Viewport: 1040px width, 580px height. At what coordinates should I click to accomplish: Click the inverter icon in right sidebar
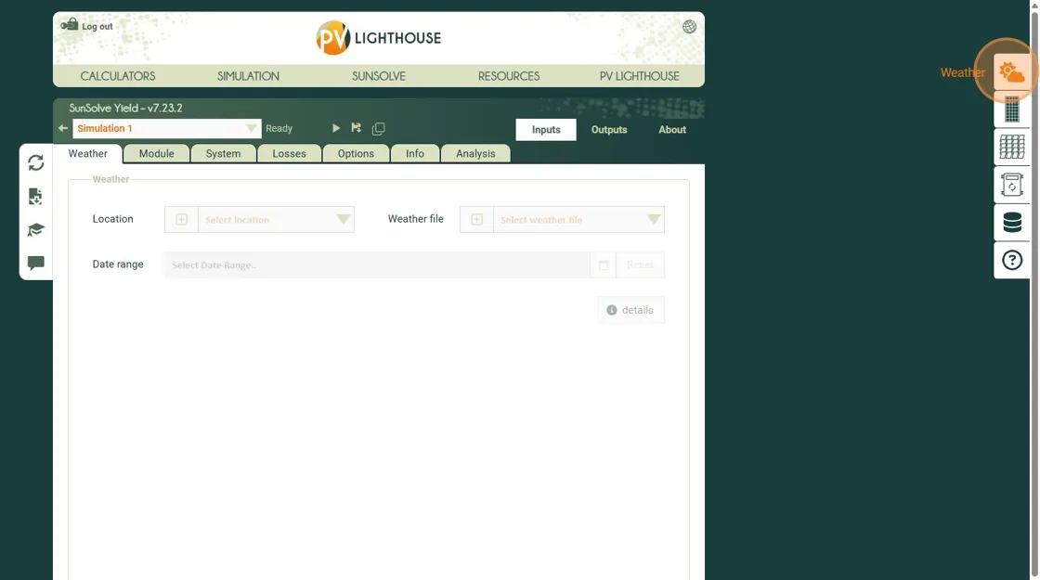pos(1011,185)
